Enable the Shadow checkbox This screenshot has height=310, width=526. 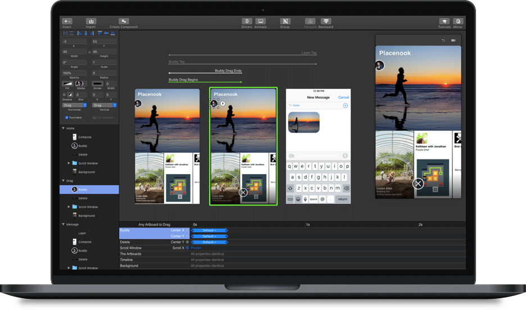64,94
